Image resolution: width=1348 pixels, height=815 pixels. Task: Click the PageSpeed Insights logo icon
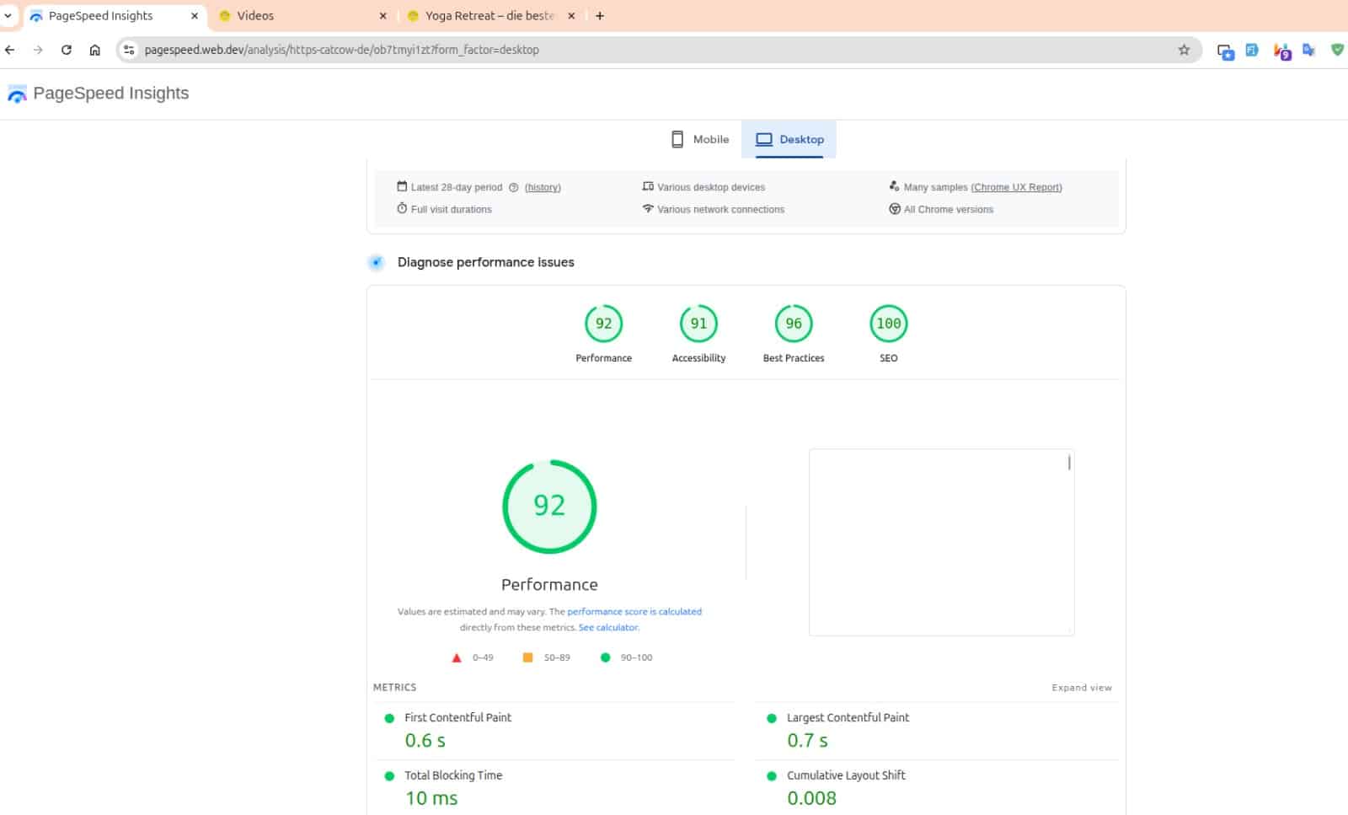point(17,94)
